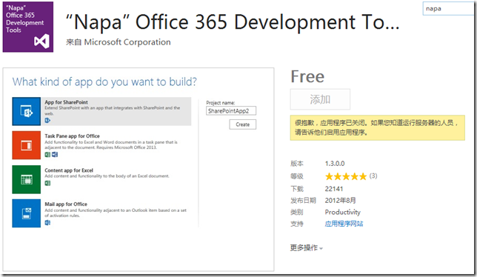Click the (3) ratings count
Viewport: 477px width, 277px height.
[x=373, y=176]
